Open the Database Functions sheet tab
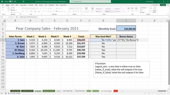This screenshot has width=170, height=95. pyautogui.click(x=49, y=91)
